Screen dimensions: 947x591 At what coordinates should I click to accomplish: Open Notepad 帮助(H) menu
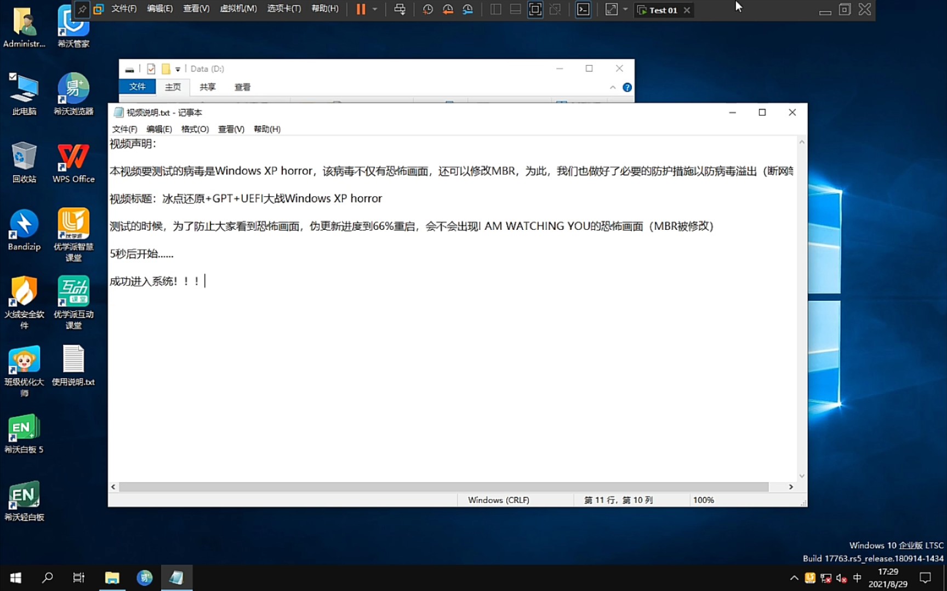coord(267,129)
